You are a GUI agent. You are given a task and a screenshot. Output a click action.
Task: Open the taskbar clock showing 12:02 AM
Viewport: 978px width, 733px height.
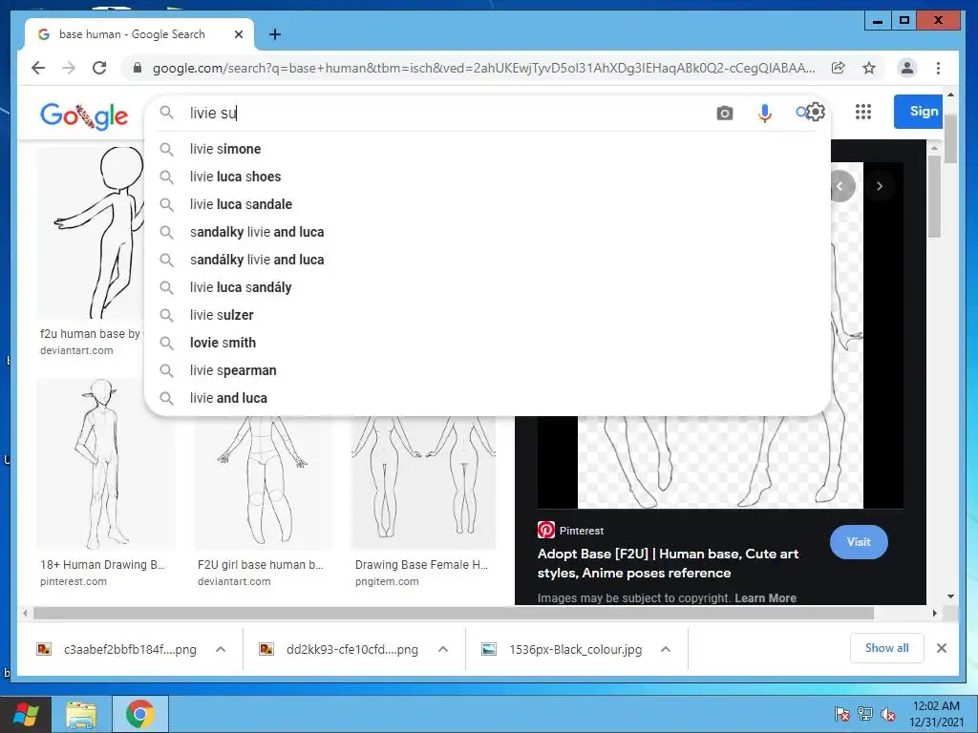pos(936,714)
